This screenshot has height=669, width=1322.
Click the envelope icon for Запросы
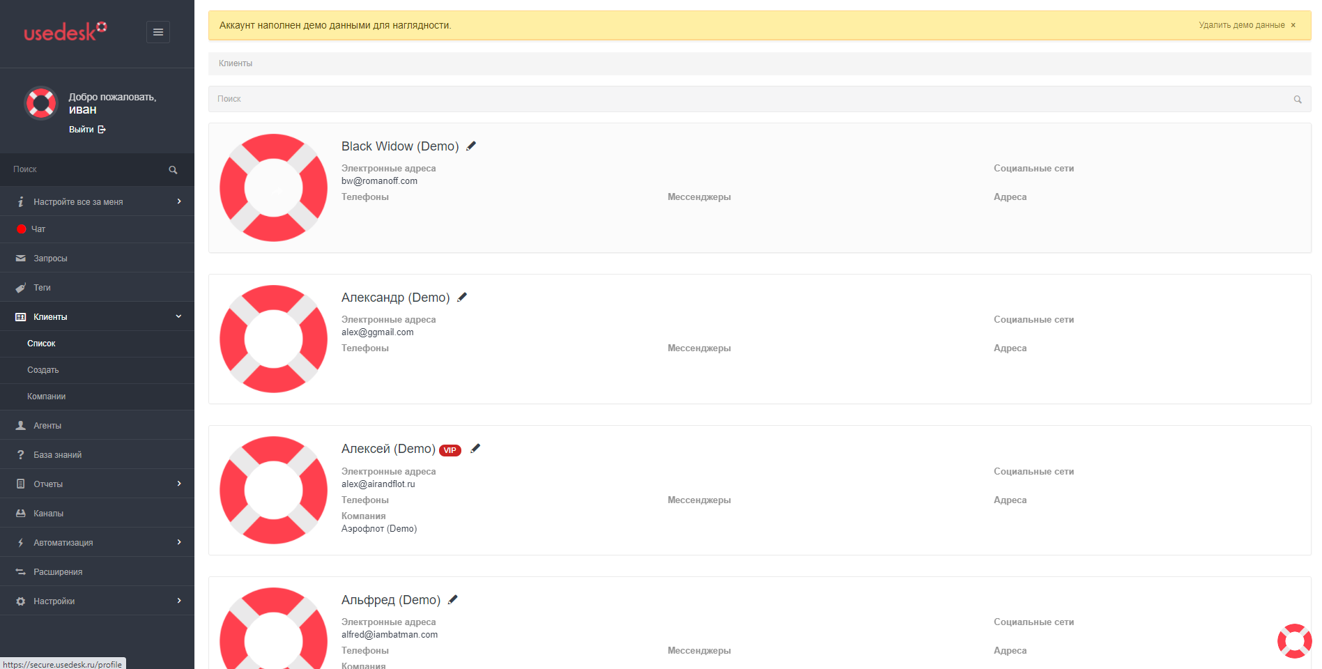click(21, 259)
